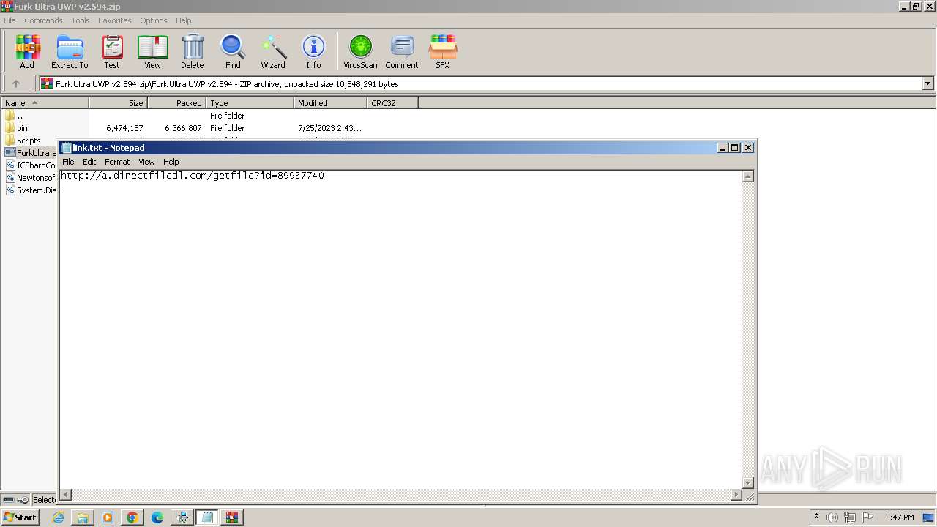
Task: Open WinRAR Help menu
Action: (184, 20)
